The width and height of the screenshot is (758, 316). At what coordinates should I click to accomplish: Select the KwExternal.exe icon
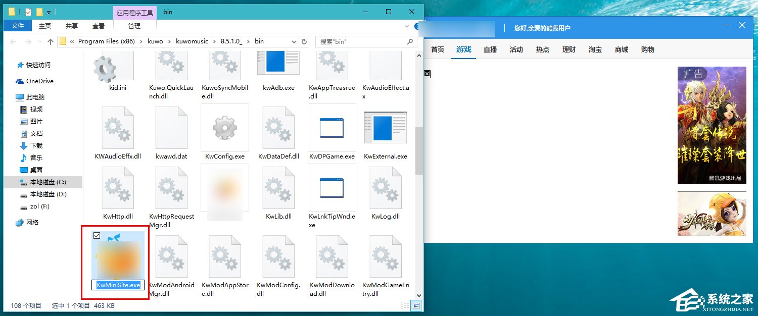(x=385, y=127)
